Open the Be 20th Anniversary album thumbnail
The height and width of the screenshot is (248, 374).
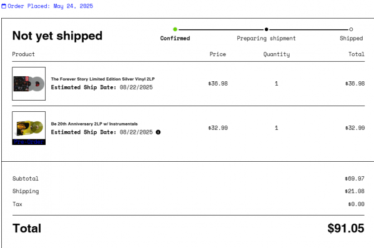click(x=29, y=126)
